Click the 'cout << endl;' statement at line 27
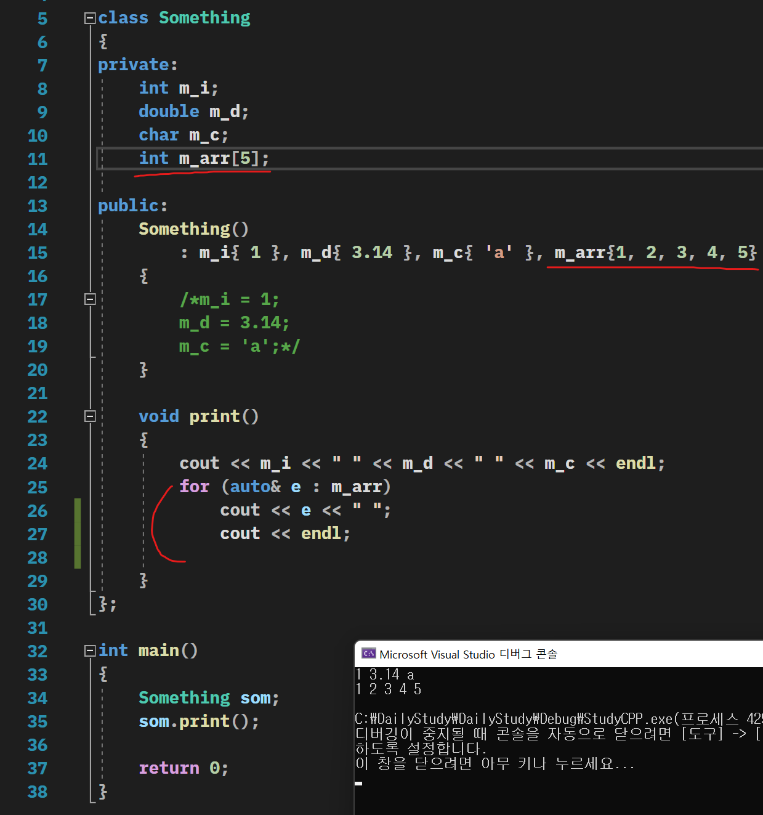Screen dimensions: 763x815 [285, 533]
